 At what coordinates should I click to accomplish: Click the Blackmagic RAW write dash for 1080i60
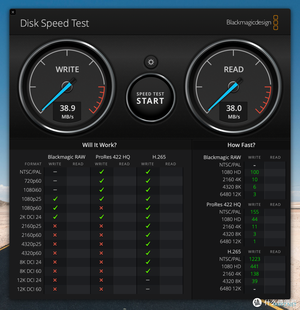point(55,190)
